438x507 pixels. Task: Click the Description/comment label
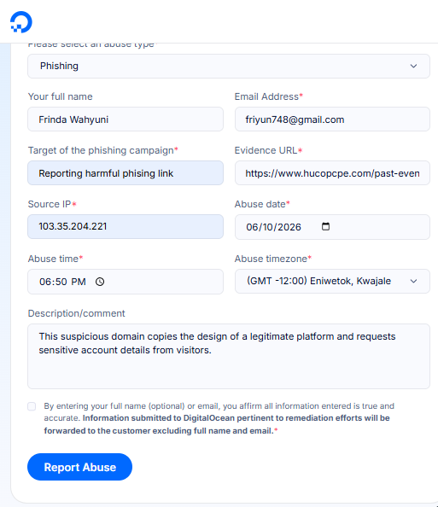[x=76, y=313]
